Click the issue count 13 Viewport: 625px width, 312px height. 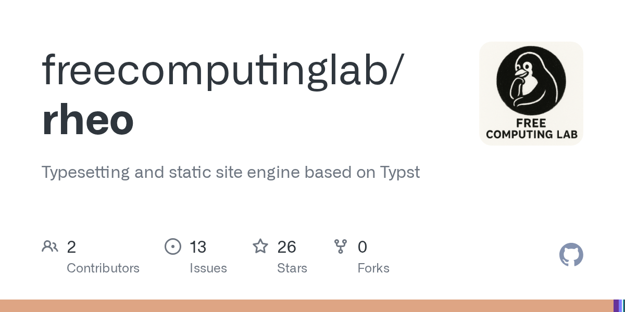(198, 247)
